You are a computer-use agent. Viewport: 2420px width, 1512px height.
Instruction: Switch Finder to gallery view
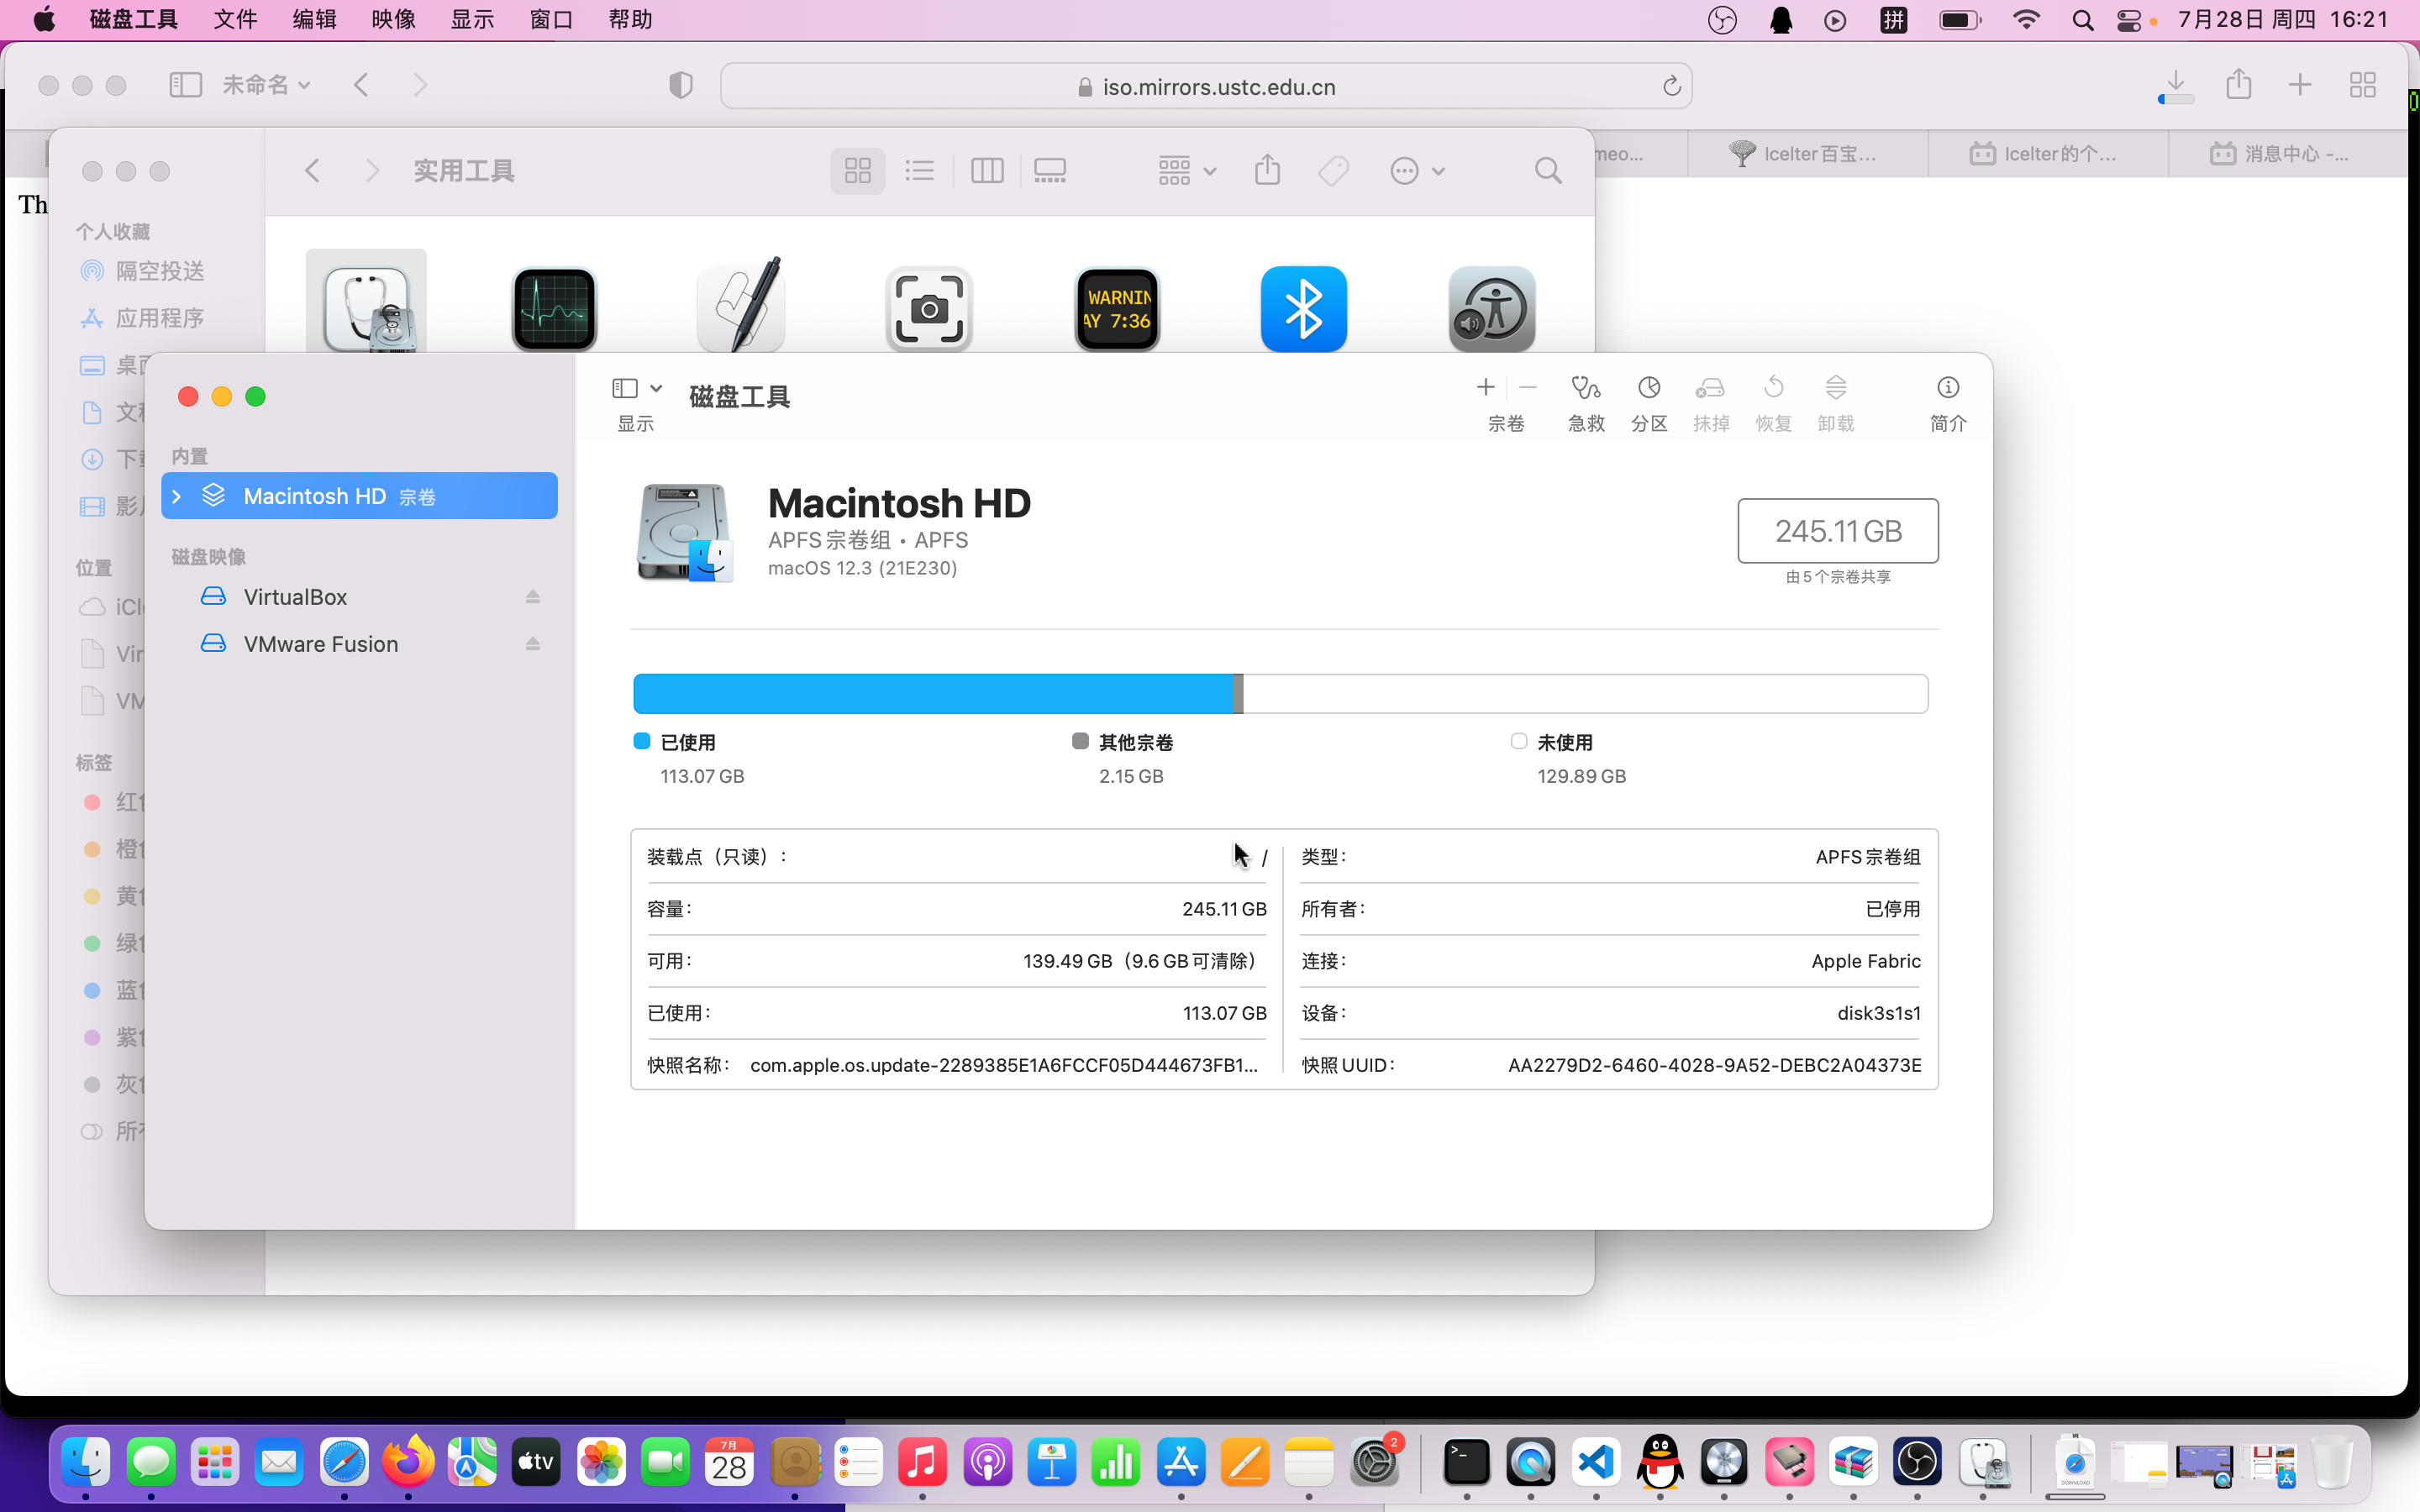click(1050, 171)
